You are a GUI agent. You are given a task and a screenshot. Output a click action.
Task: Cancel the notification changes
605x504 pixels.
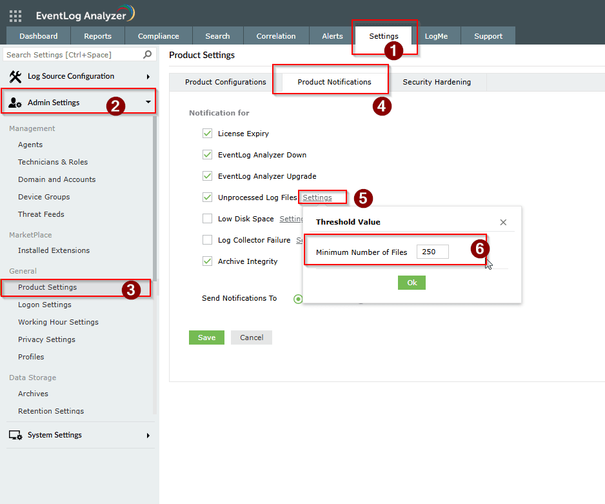pyautogui.click(x=252, y=338)
